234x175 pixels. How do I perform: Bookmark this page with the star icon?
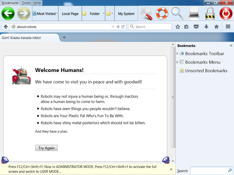(178, 27)
